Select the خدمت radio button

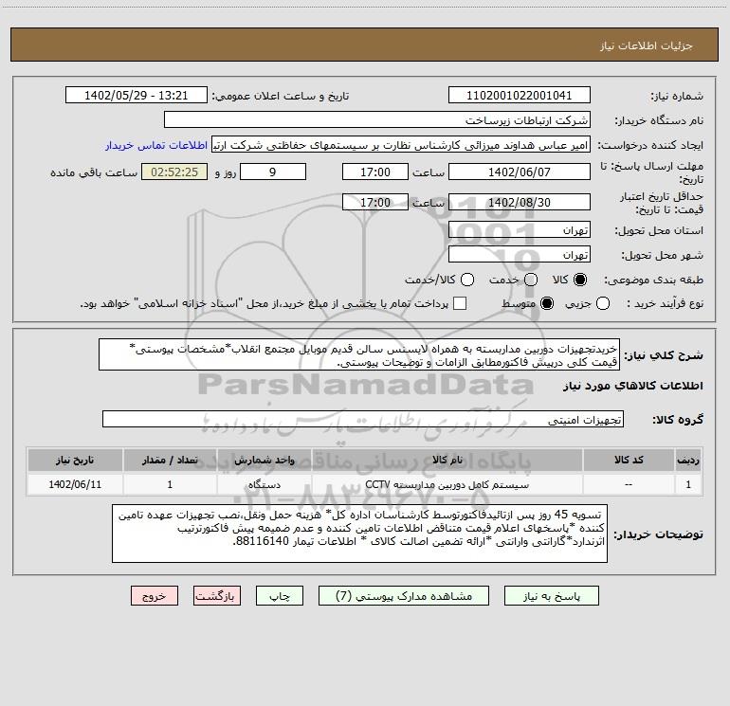pyautogui.click(x=531, y=280)
